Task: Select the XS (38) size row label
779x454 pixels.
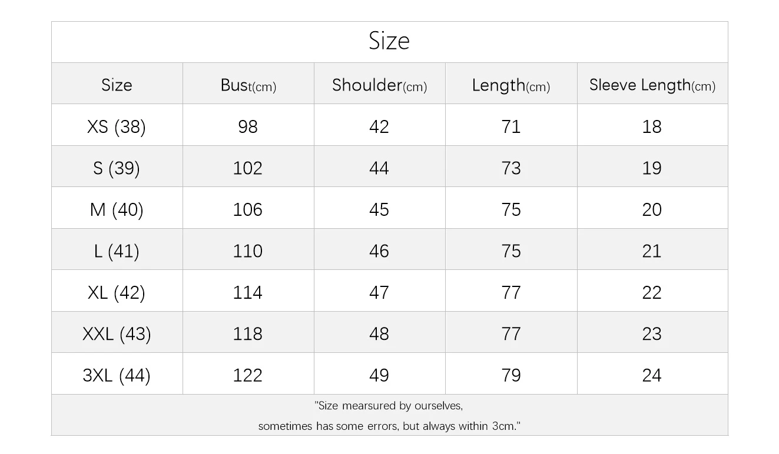Action: click(117, 126)
